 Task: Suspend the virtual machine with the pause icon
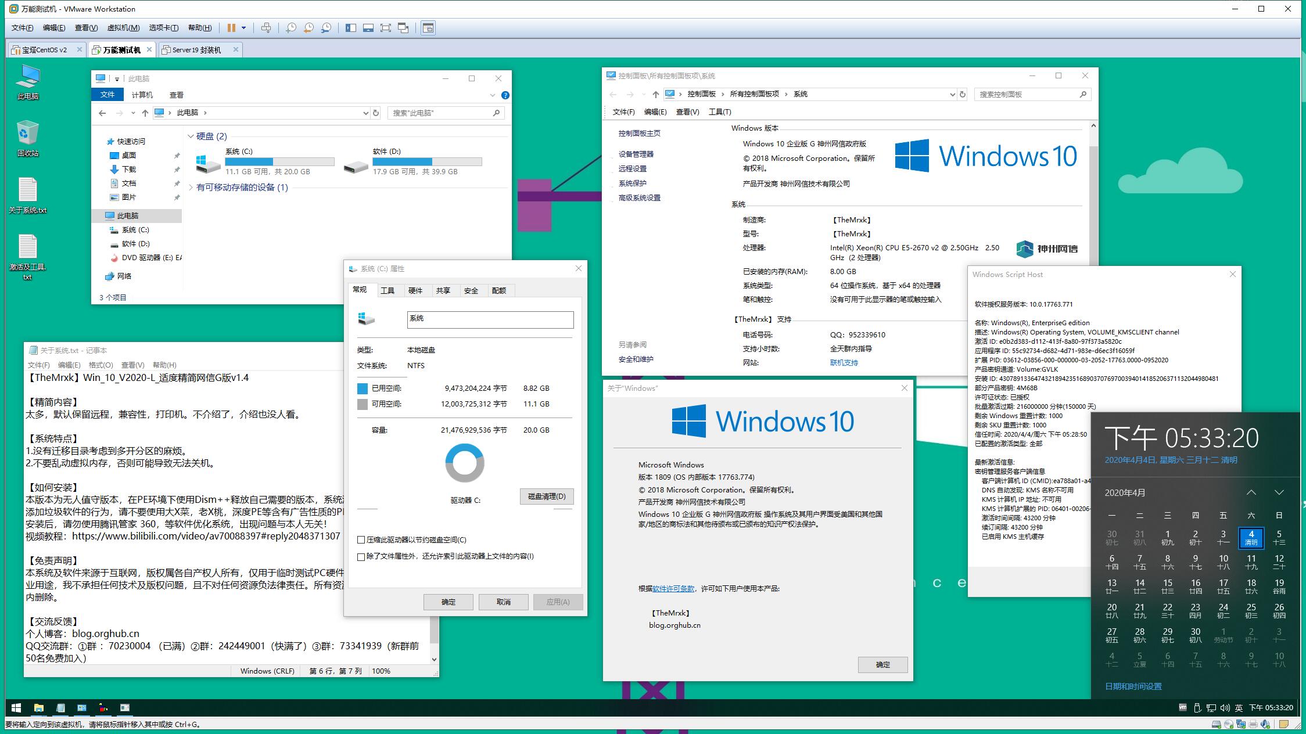231,27
